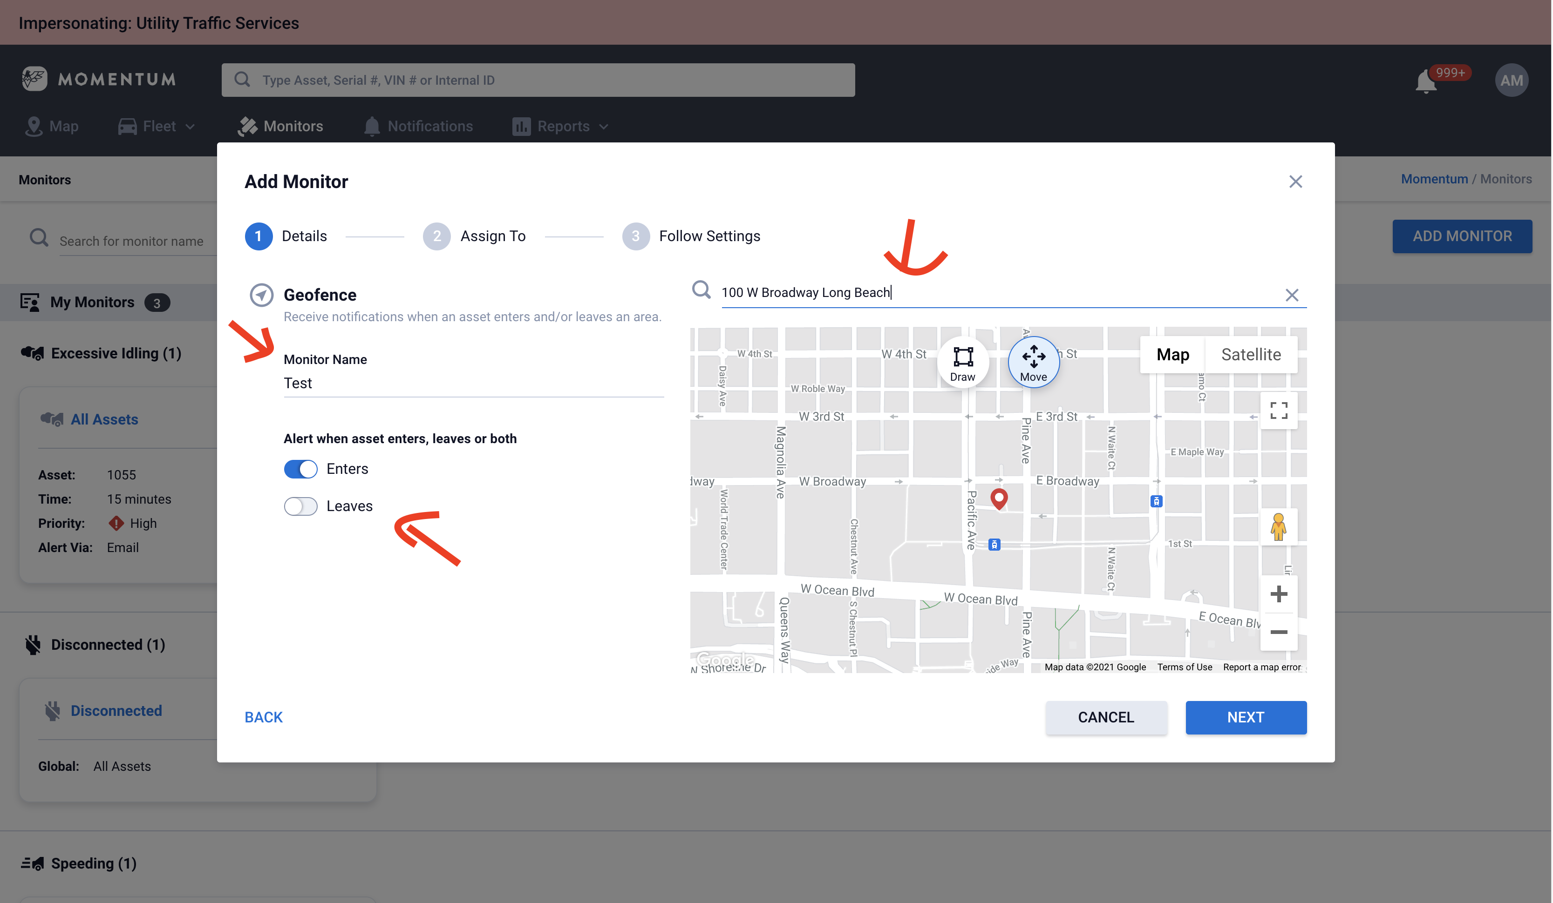Image resolution: width=1553 pixels, height=903 pixels.
Task: Expand the Reports dropdown menu
Action: pos(561,126)
